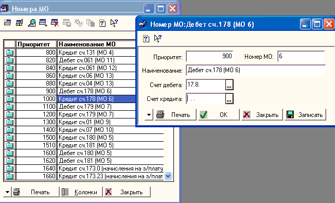This screenshot has width=335, height=203.
Task: Click folder icon of priority 800 row
Action: (10, 53)
